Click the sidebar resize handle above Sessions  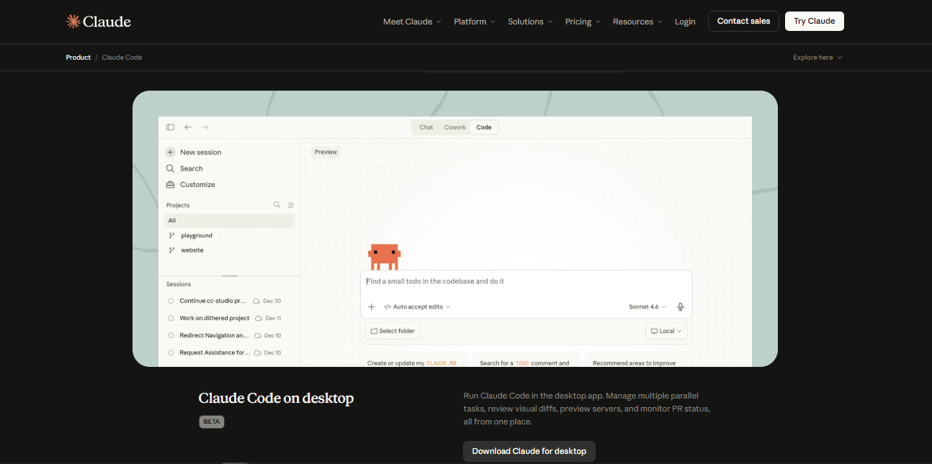[x=230, y=276]
